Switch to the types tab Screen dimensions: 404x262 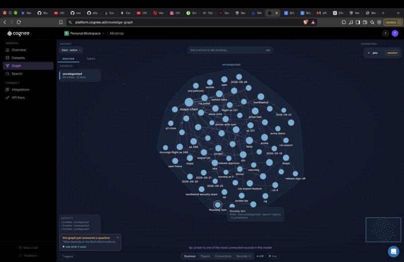click(x=91, y=59)
